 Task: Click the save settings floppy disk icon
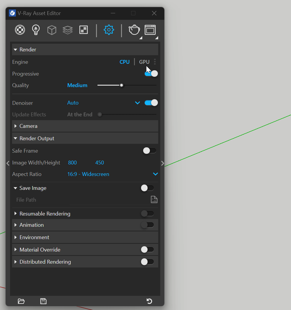(43, 301)
